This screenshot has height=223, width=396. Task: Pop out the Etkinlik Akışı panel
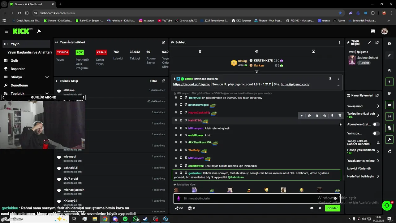[163, 81]
